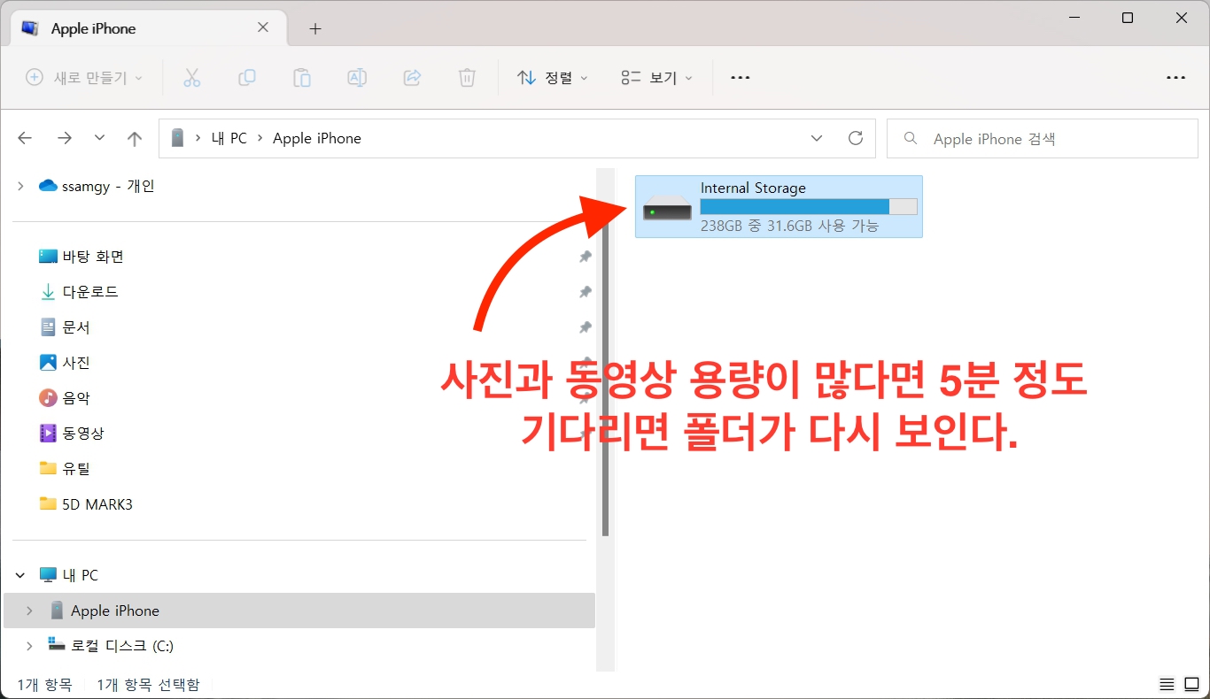Go forward with the right arrow

pyautogui.click(x=64, y=138)
